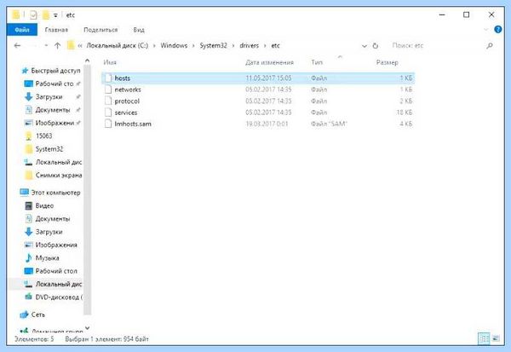Open pinned Рабочий стол under quick access
Viewport: 511px width, 352px height.
coord(55,84)
